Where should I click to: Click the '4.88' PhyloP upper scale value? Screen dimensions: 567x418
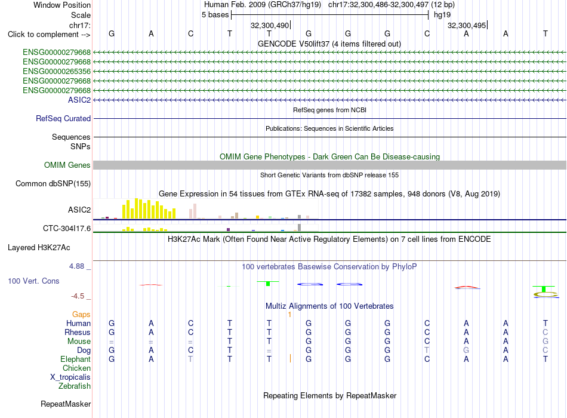pyautogui.click(x=76, y=266)
